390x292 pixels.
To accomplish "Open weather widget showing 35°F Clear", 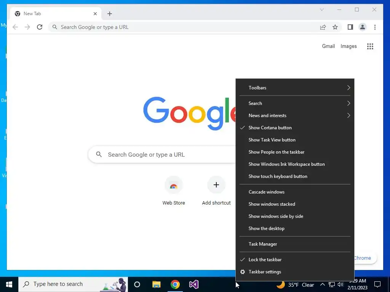I will point(295,284).
